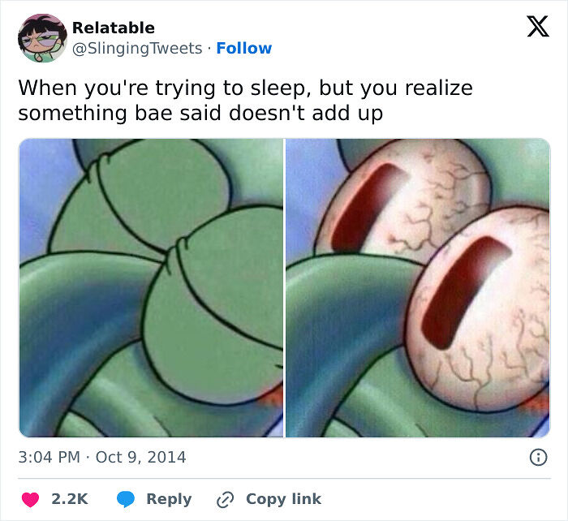Click the blue reply bubble icon
This screenshot has width=568, height=521.
126,499
